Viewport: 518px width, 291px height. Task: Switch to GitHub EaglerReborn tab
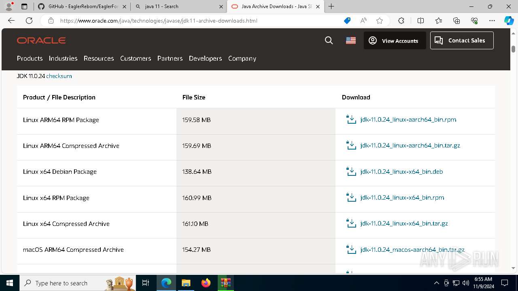pos(82,6)
